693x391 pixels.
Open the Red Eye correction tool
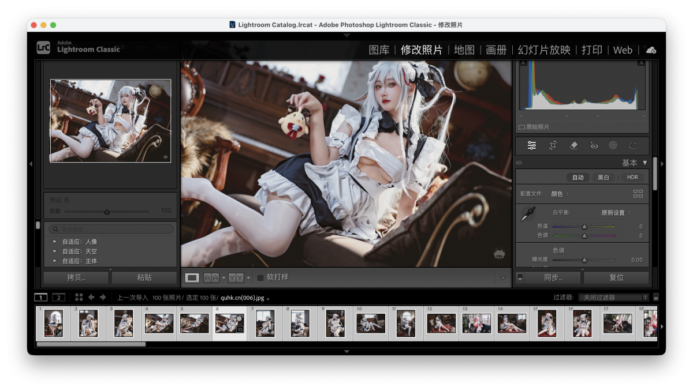594,145
